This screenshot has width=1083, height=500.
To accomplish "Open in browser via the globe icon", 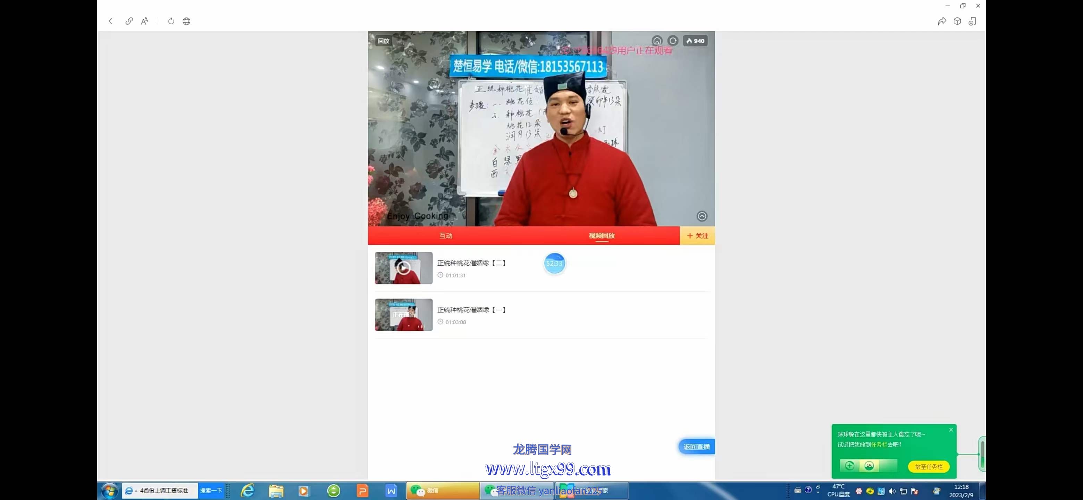I will pyautogui.click(x=187, y=21).
